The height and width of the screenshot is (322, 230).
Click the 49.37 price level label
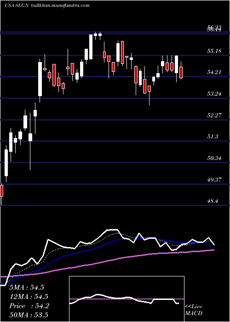(214, 180)
